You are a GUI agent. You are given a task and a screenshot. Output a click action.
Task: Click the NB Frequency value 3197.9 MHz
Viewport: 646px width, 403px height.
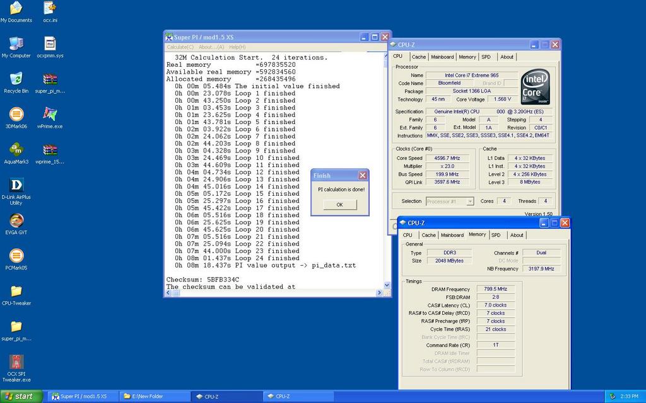coord(541,269)
